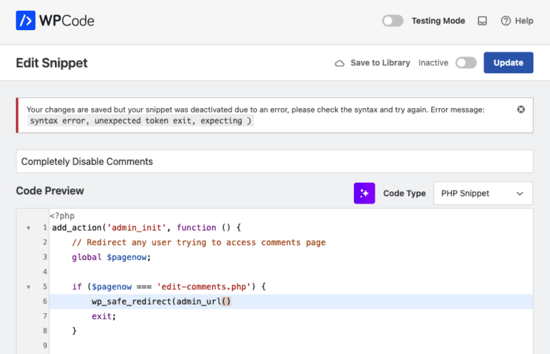
Task: Collapse the code fold at line 1
Action: click(29, 228)
